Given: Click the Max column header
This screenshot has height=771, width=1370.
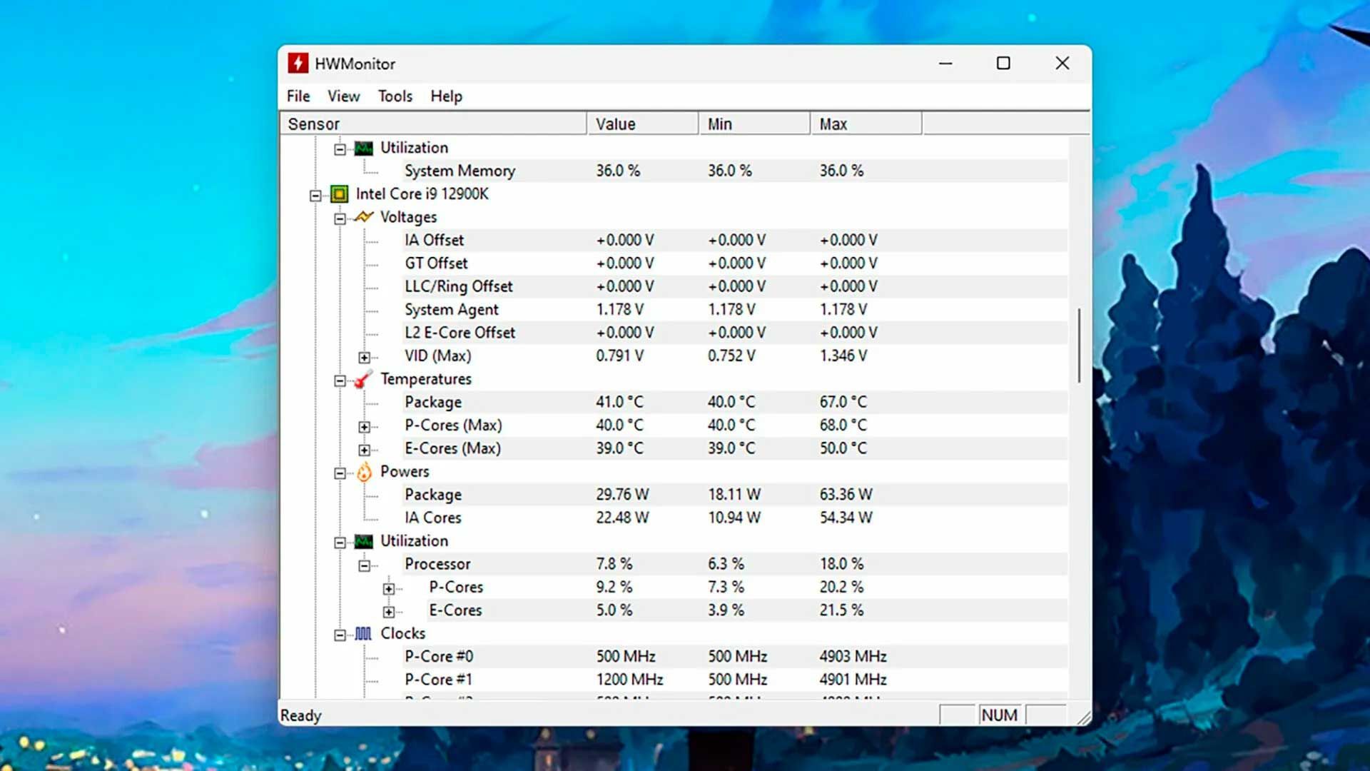Looking at the screenshot, I should point(865,124).
